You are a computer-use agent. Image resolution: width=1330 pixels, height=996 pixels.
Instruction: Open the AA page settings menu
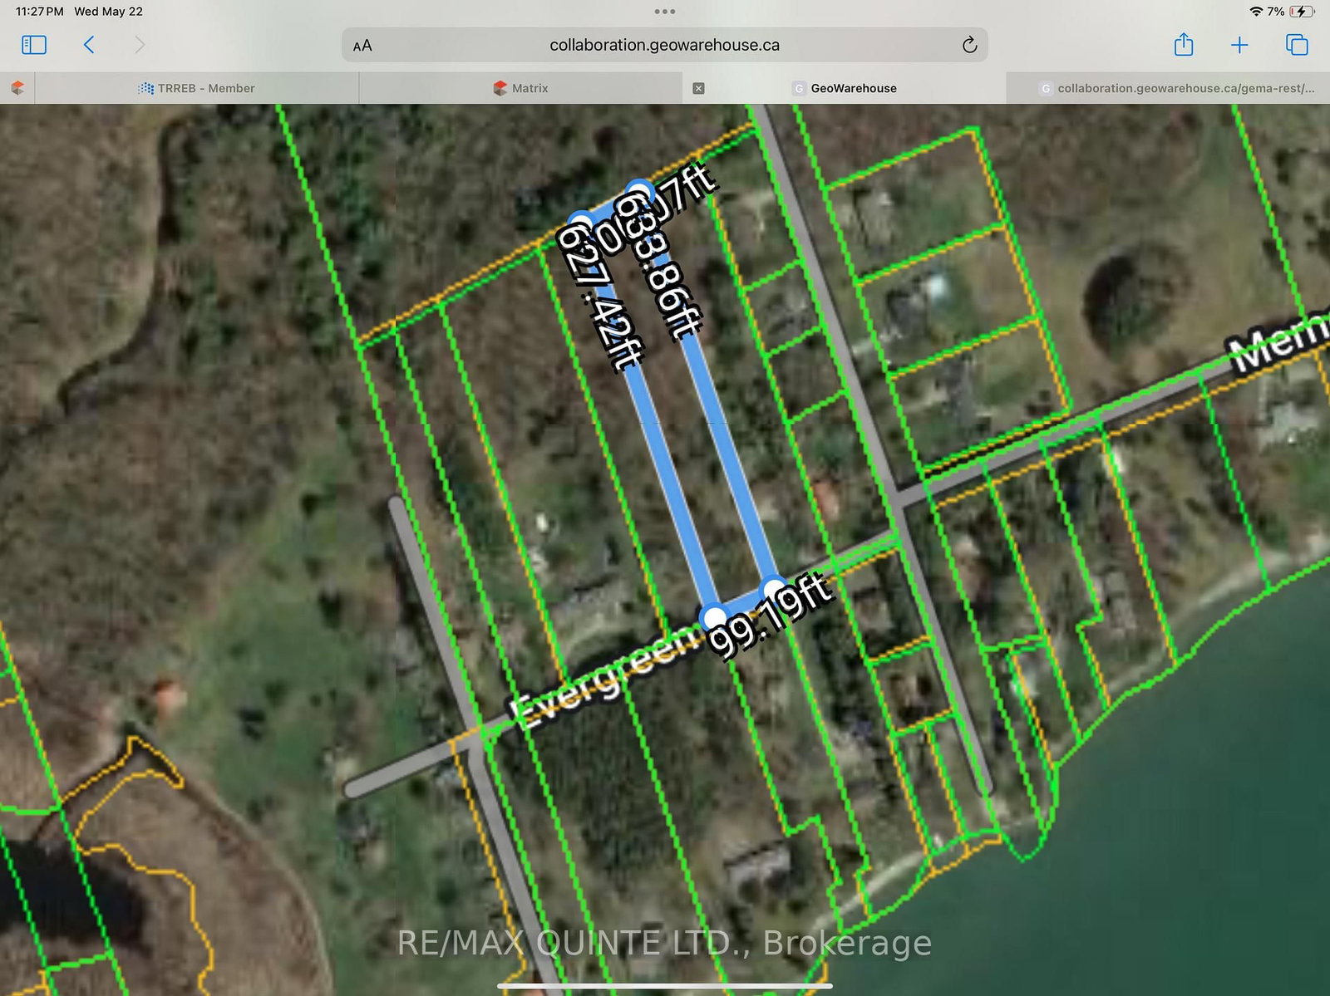362,46
